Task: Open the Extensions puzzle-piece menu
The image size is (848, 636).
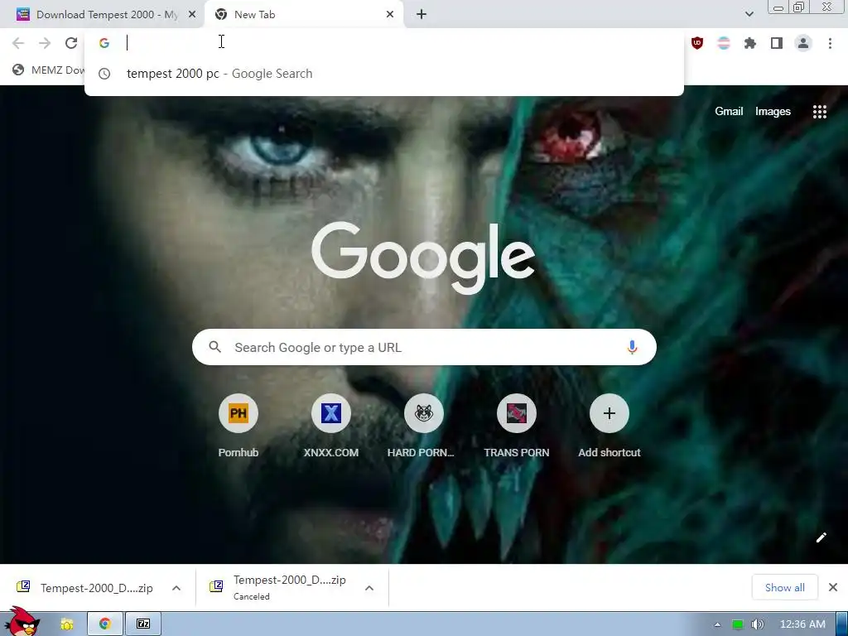Action: (750, 43)
